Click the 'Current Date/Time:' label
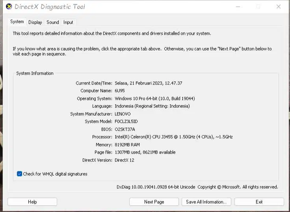290x212 pixels. [94, 83]
